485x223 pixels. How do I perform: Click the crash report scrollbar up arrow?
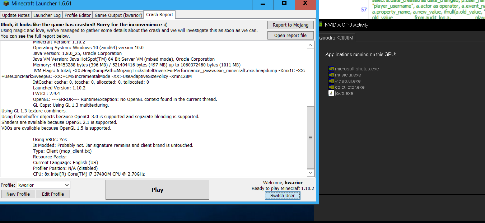click(x=311, y=45)
